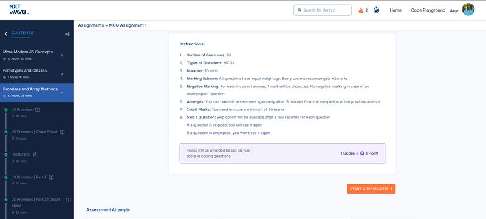486x219 pixels.
Task: Open Arun's profile avatar
Action: coord(468,10)
